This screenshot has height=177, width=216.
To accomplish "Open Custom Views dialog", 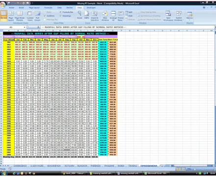I will click(30, 16).
